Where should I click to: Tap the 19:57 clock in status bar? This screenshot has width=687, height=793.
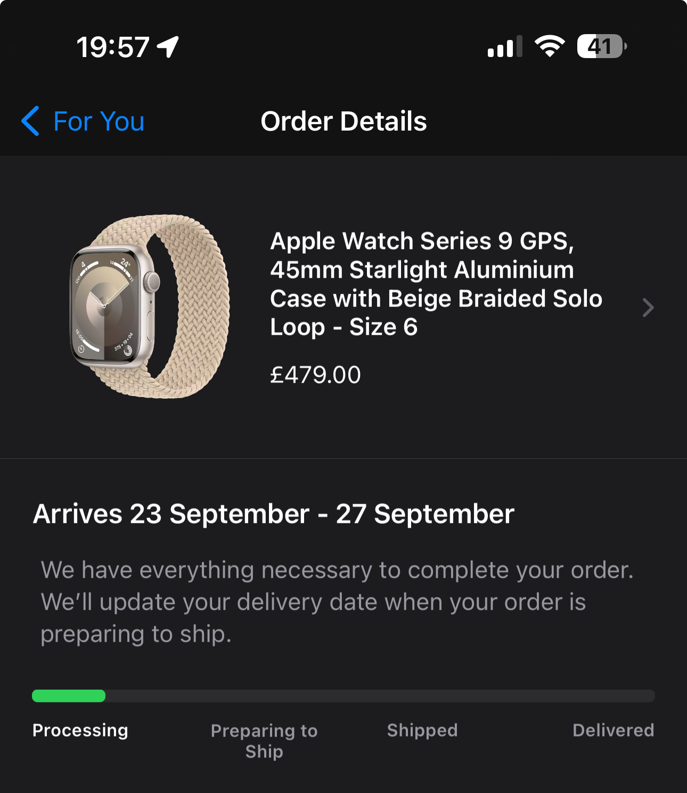point(113,47)
